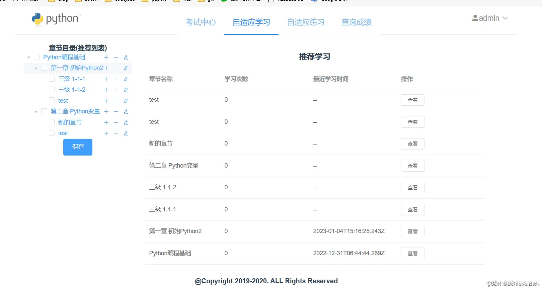Click the 学习次数 column header
Viewport: 542px width, 289px height.
pos(236,79)
